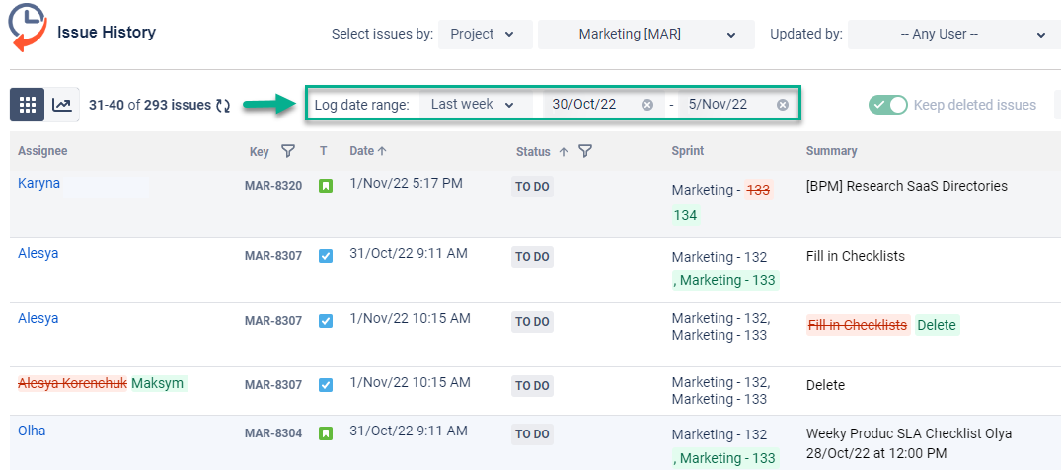1061x470 pixels.
Task: Open Alesya link in Fill in Checklists row
Action: point(38,254)
